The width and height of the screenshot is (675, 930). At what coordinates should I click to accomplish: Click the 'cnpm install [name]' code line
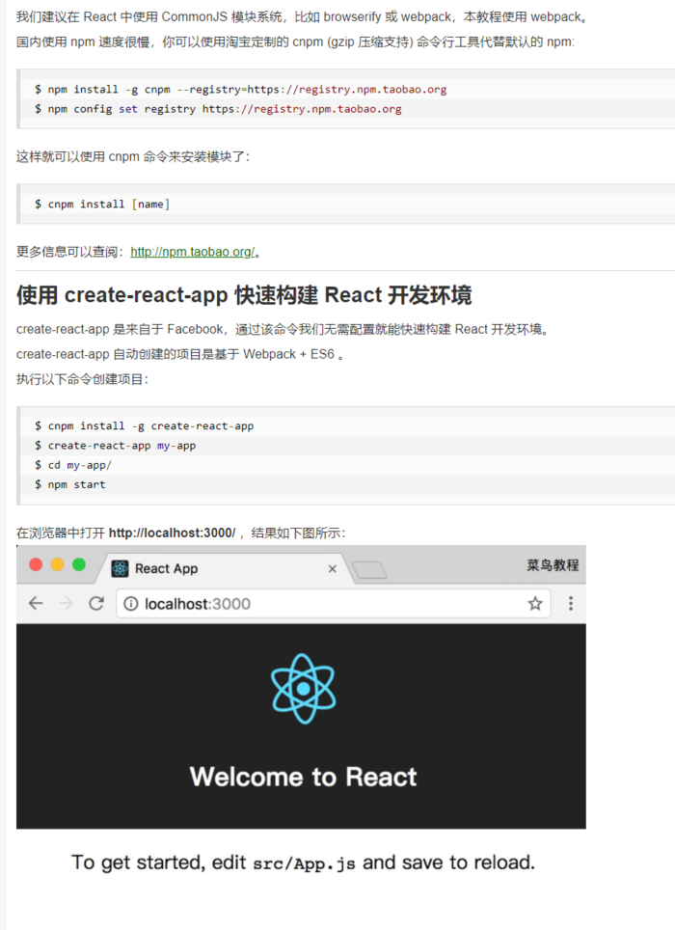(x=102, y=204)
